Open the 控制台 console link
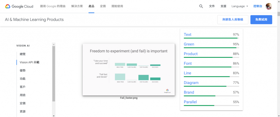This screenshot has width=280, height=117. coord(257,6)
